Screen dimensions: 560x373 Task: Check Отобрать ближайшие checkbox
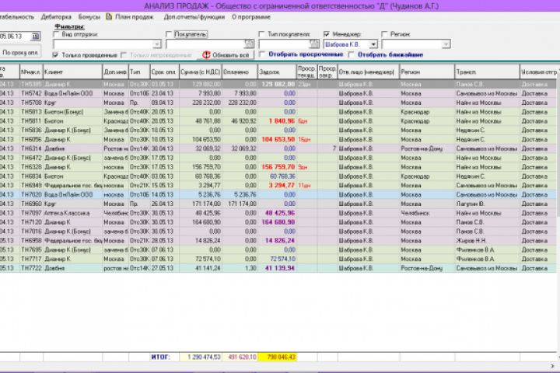click(x=352, y=54)
